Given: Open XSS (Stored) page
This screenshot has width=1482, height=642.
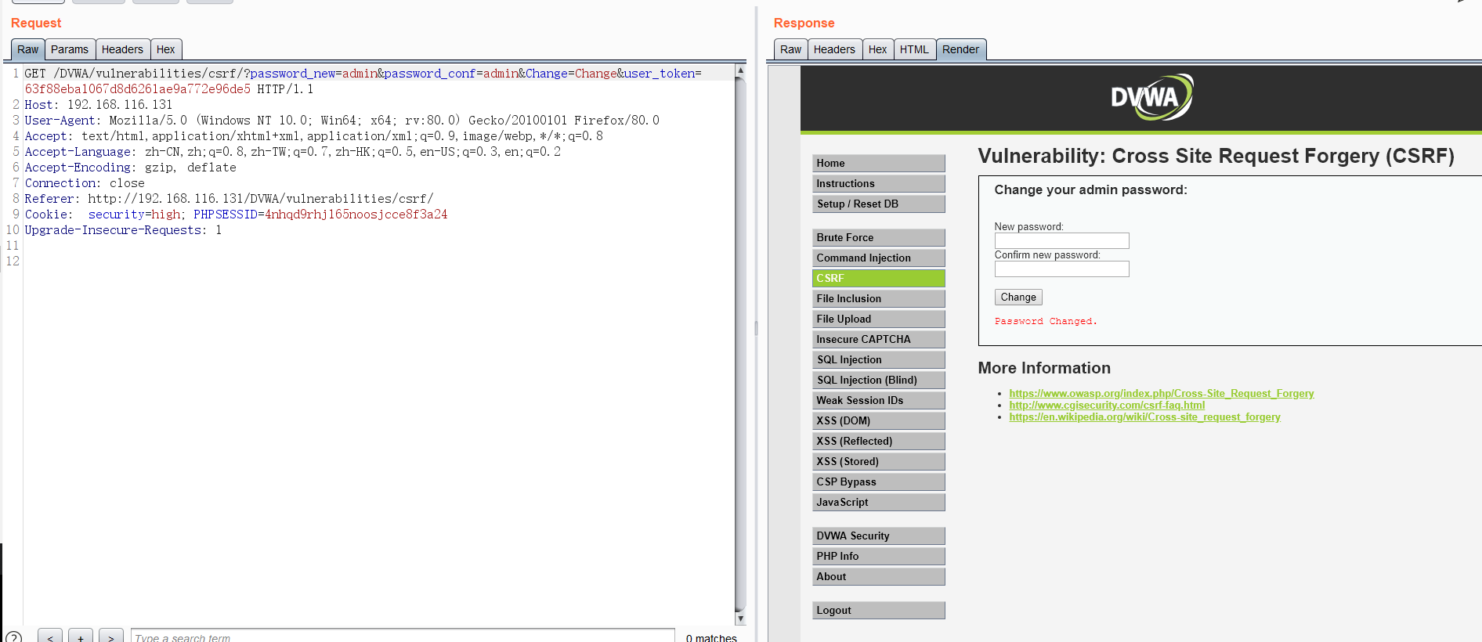Looking at the screenshot, I should coord(878,461).
